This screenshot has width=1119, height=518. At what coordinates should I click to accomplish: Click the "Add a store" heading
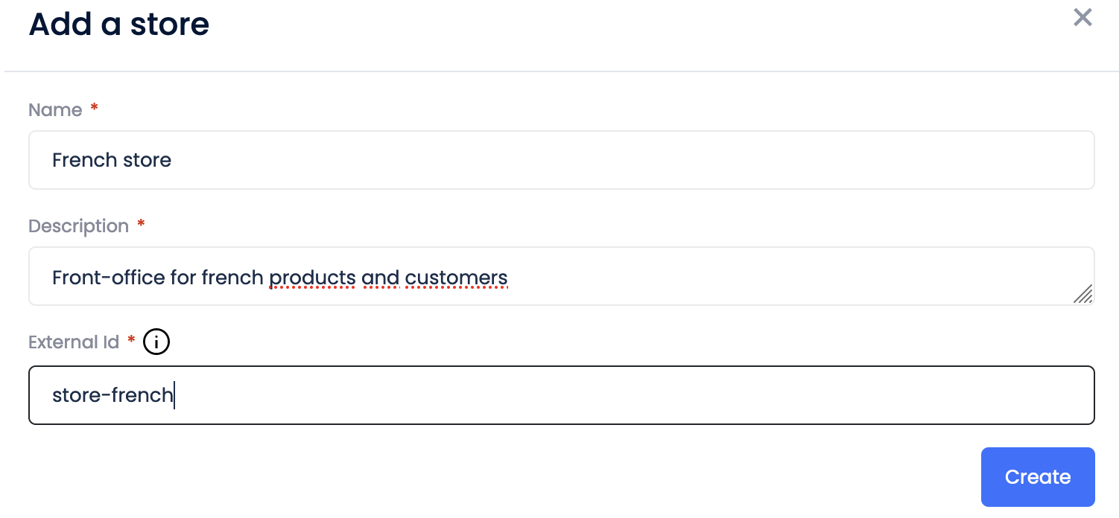(x=119, y=25)
